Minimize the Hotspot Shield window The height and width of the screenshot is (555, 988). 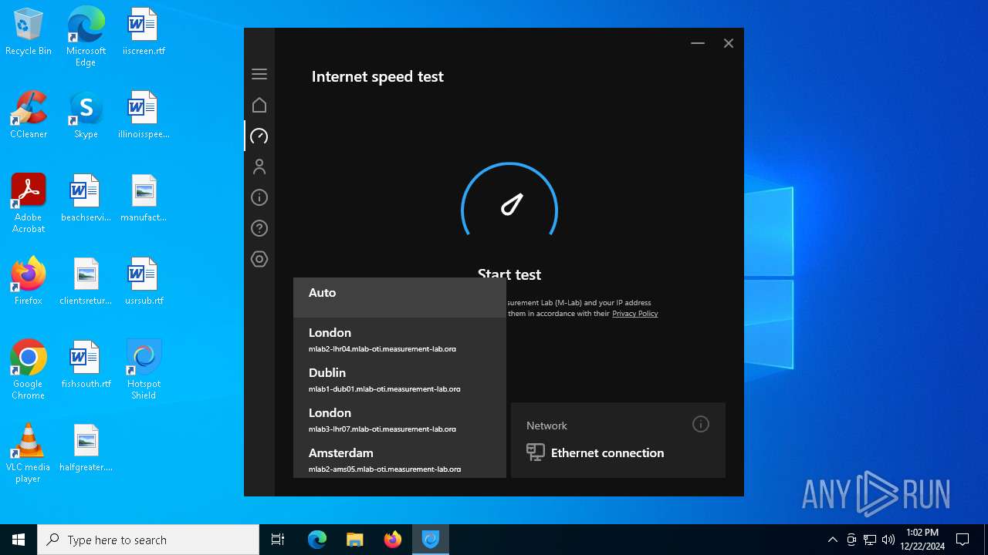click(698, 43)
